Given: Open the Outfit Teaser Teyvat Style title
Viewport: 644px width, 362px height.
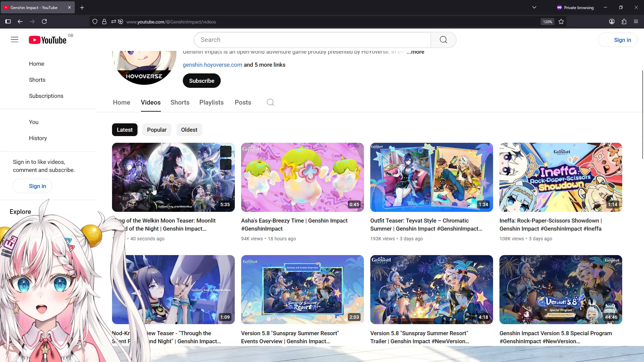Looking at the screenshot, I should point(426,225).
